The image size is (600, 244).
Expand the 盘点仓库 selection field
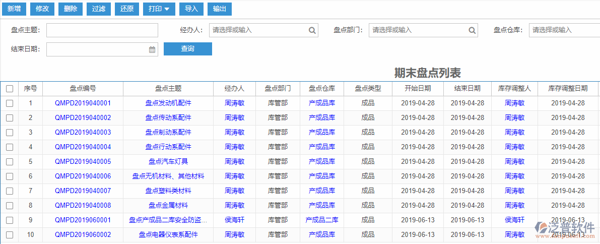564,30
